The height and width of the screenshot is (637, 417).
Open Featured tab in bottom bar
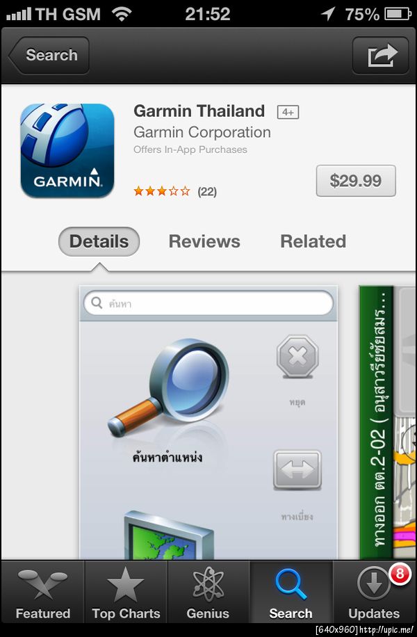(42, 592)
